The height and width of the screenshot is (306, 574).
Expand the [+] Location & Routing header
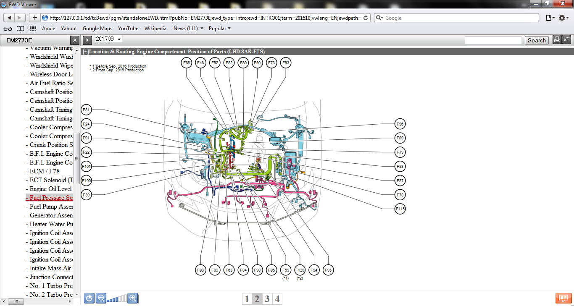click(86, 52)
